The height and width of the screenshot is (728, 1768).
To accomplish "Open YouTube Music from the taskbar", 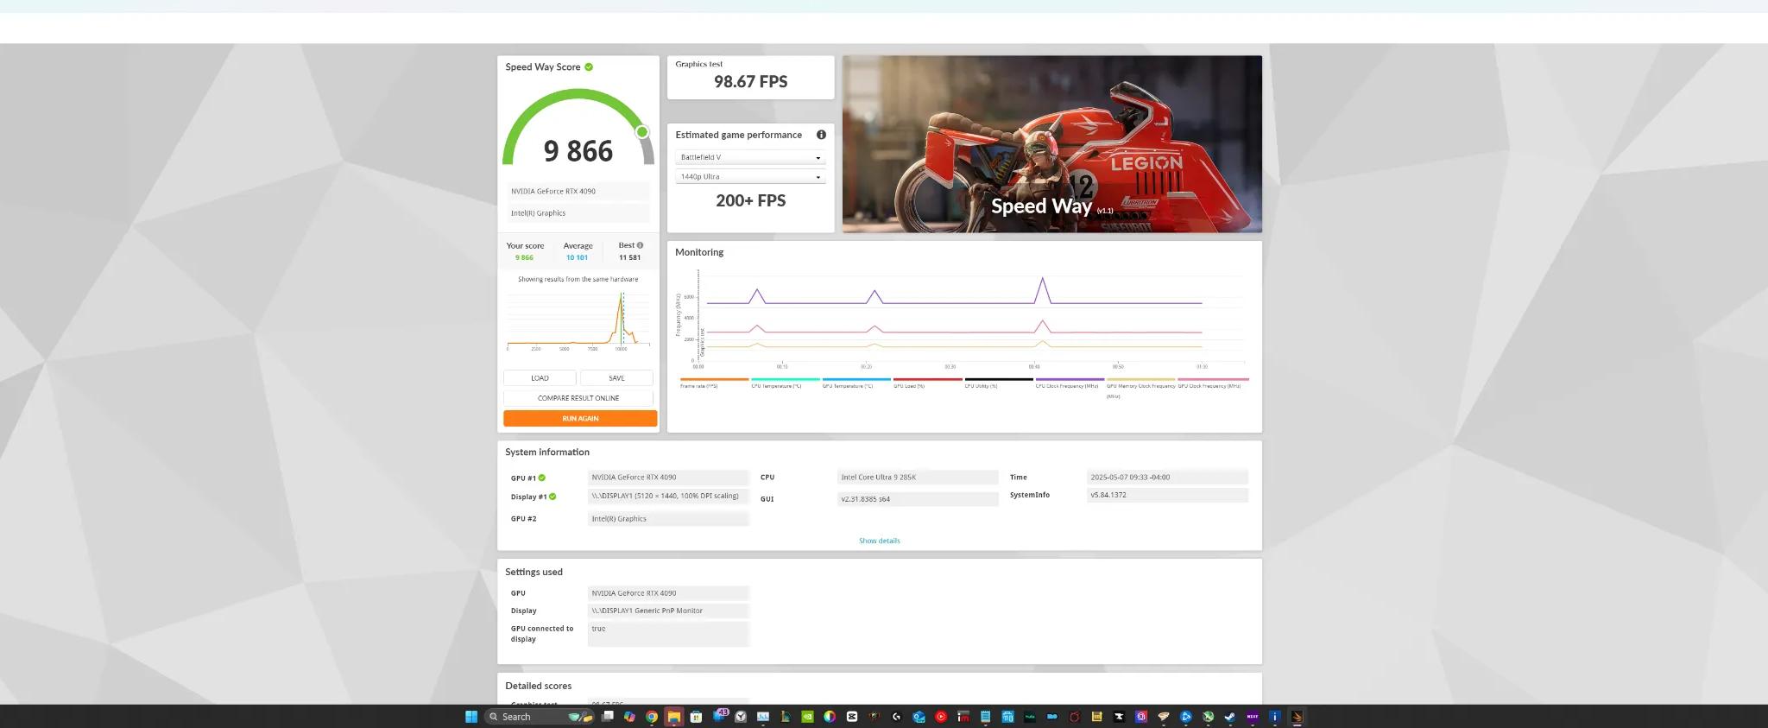I will tap(941, 717).
